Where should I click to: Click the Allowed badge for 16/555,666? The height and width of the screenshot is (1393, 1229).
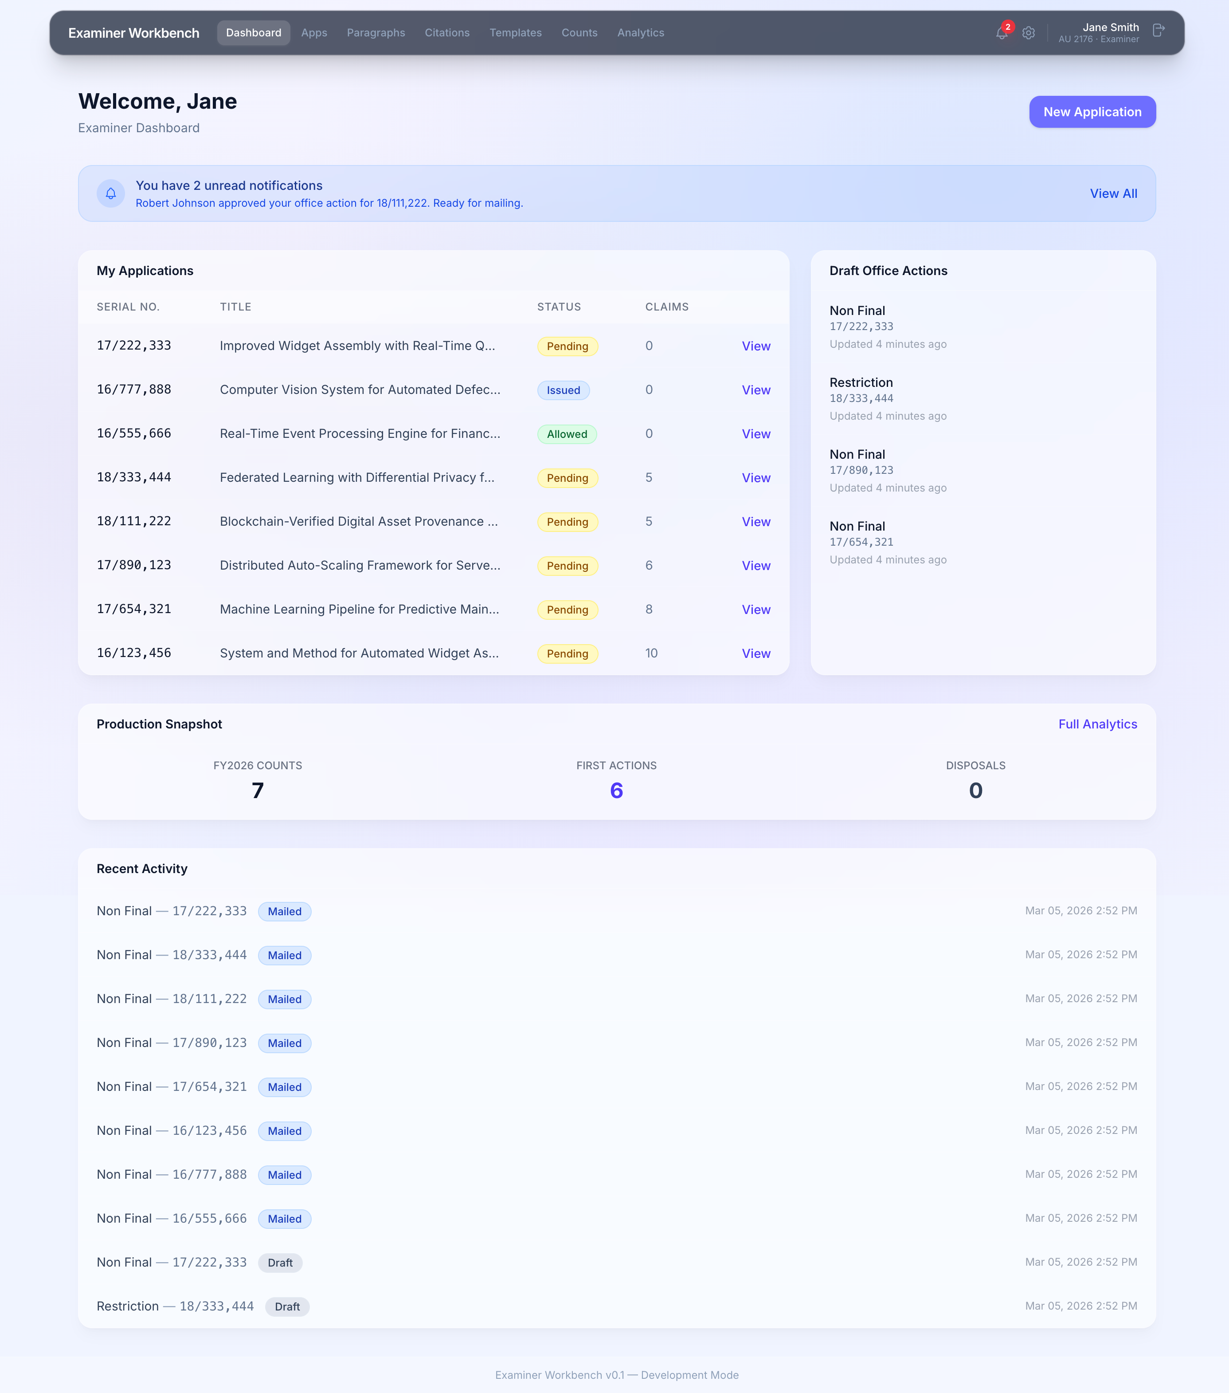point(567,433)
